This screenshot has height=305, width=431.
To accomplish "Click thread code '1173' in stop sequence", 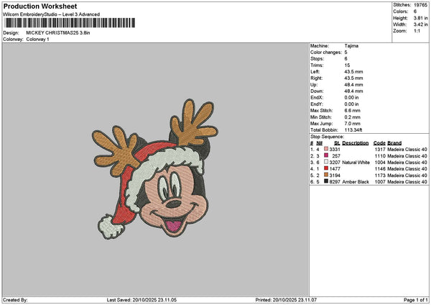I will tap(380, 176).
